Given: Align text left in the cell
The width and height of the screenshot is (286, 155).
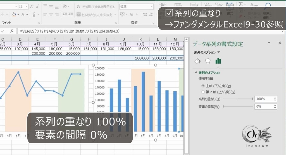Looking at the screenshot, I should [x=45, y=15].
